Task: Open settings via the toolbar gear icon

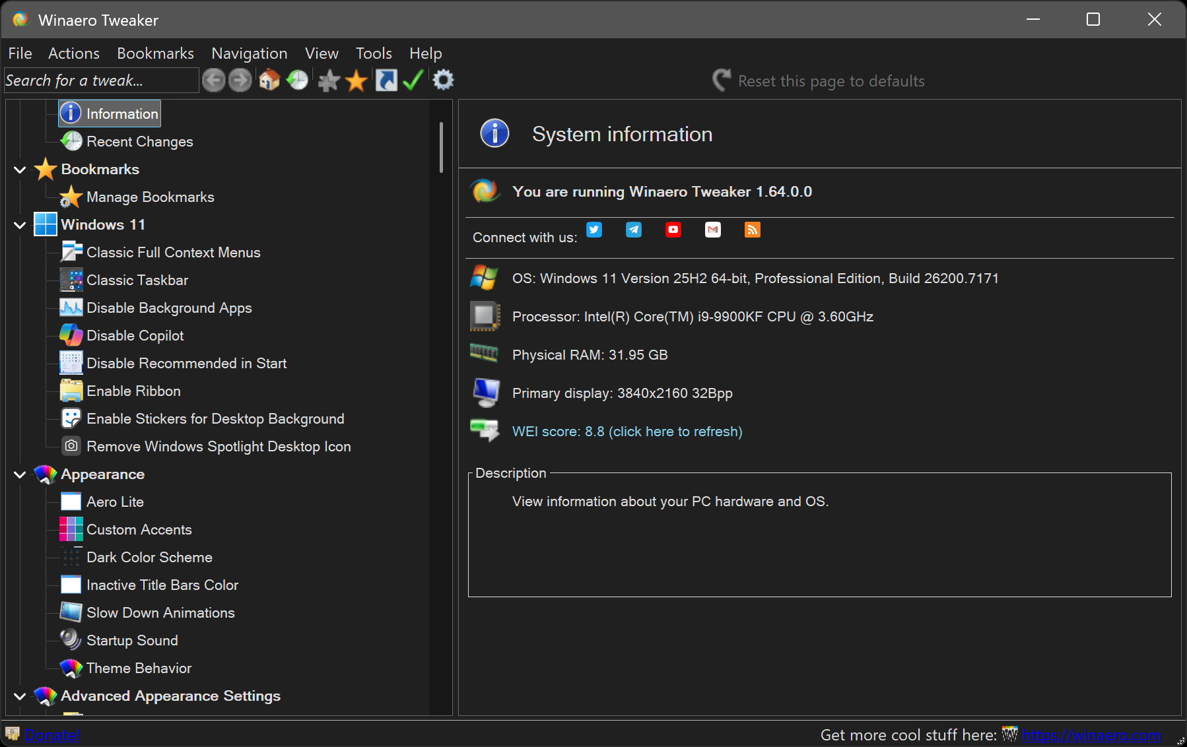Action: click(x=443, y=81)
